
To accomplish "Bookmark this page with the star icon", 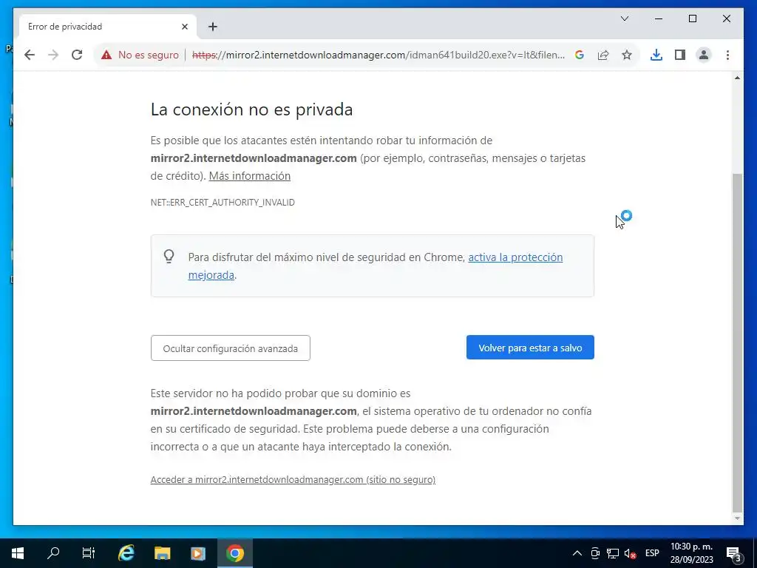I will click(x=627, y=55).
